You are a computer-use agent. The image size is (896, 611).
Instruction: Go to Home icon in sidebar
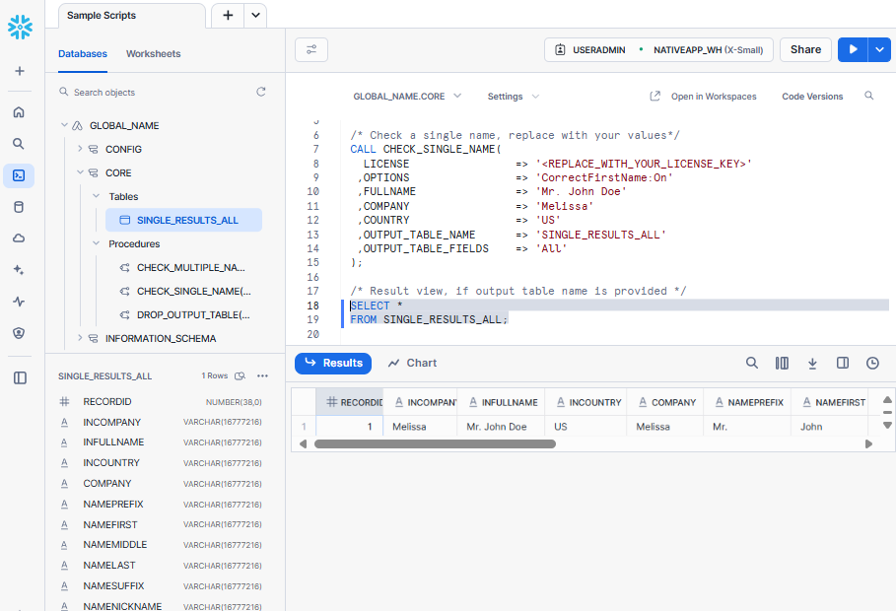click(19, 112)
